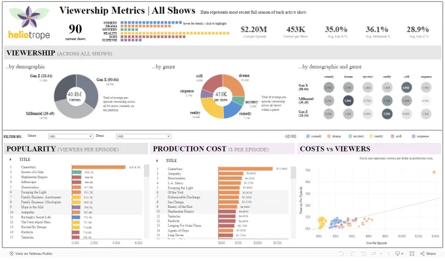The image size is (445, 261).
Task: Click 'The Next eSport Hero' title
Action: (x=36, y=222)
